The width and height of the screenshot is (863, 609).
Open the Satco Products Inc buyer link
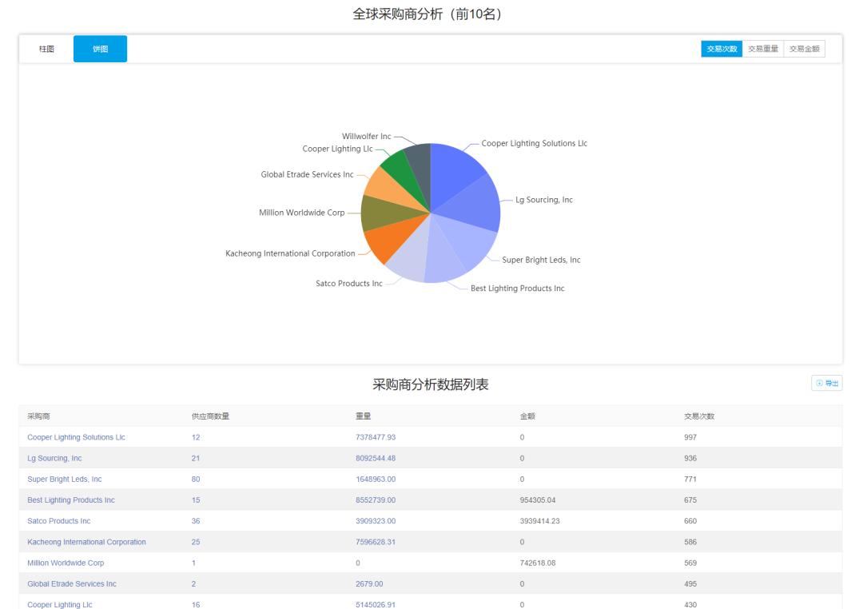[x=58, y=520]
